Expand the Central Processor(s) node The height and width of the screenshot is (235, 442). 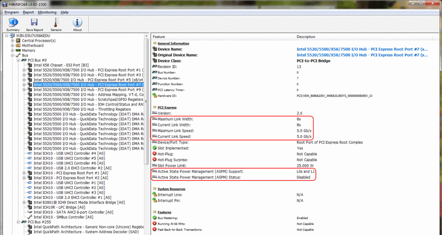[x=13, y=41]
